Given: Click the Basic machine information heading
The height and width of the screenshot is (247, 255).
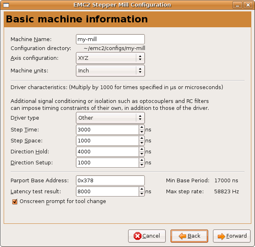Looking at the screenshot, I should [x=77, y=19].
